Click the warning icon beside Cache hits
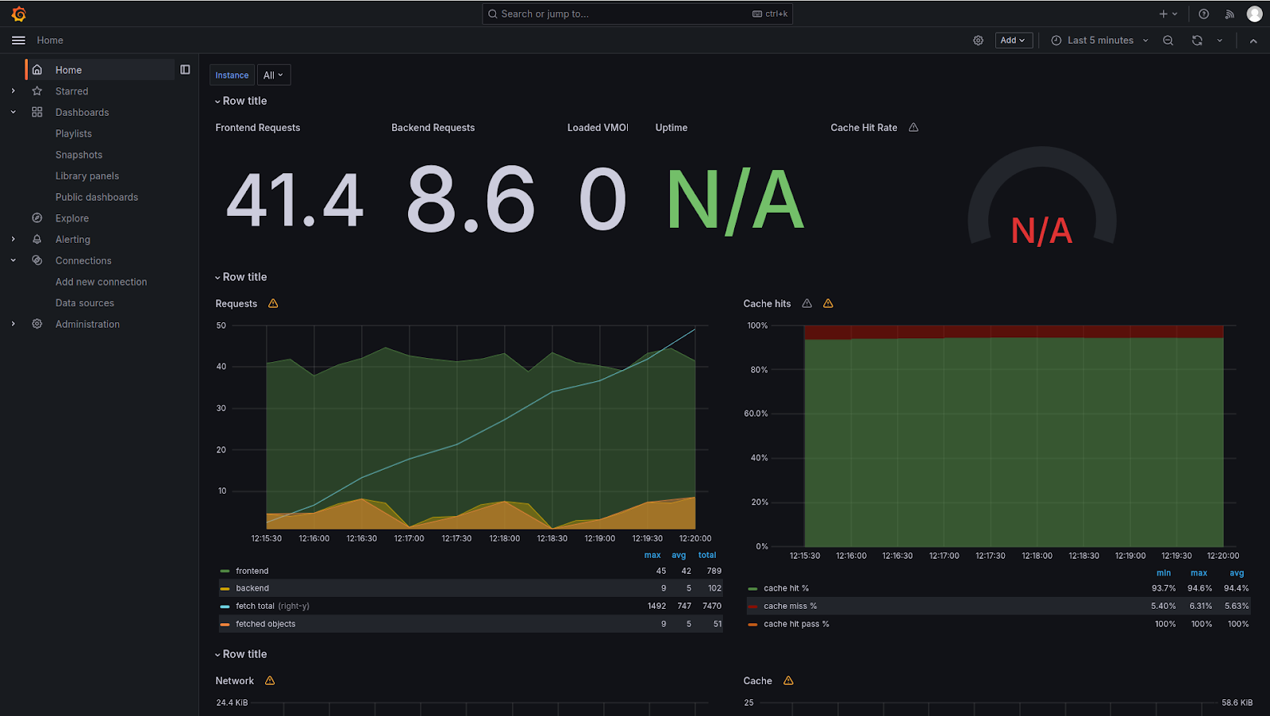The width and height of the screenshot is (1270, 716). click(x=806, y=303)
